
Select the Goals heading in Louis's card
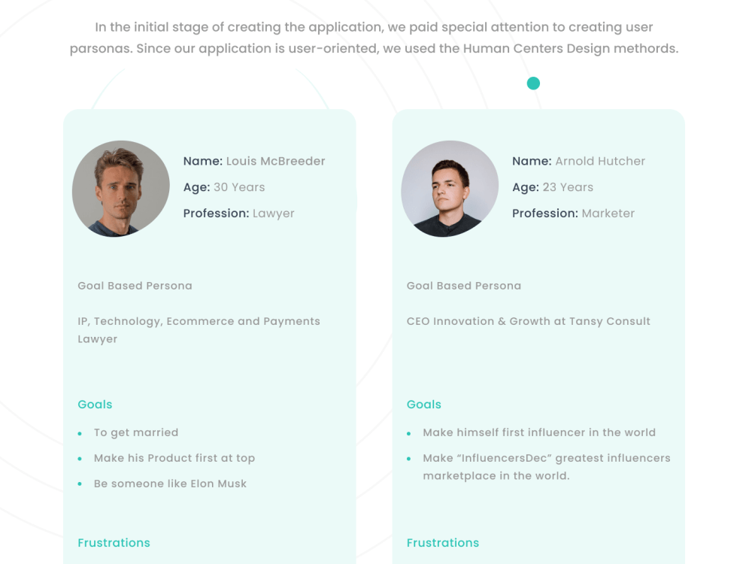[95, 405]
